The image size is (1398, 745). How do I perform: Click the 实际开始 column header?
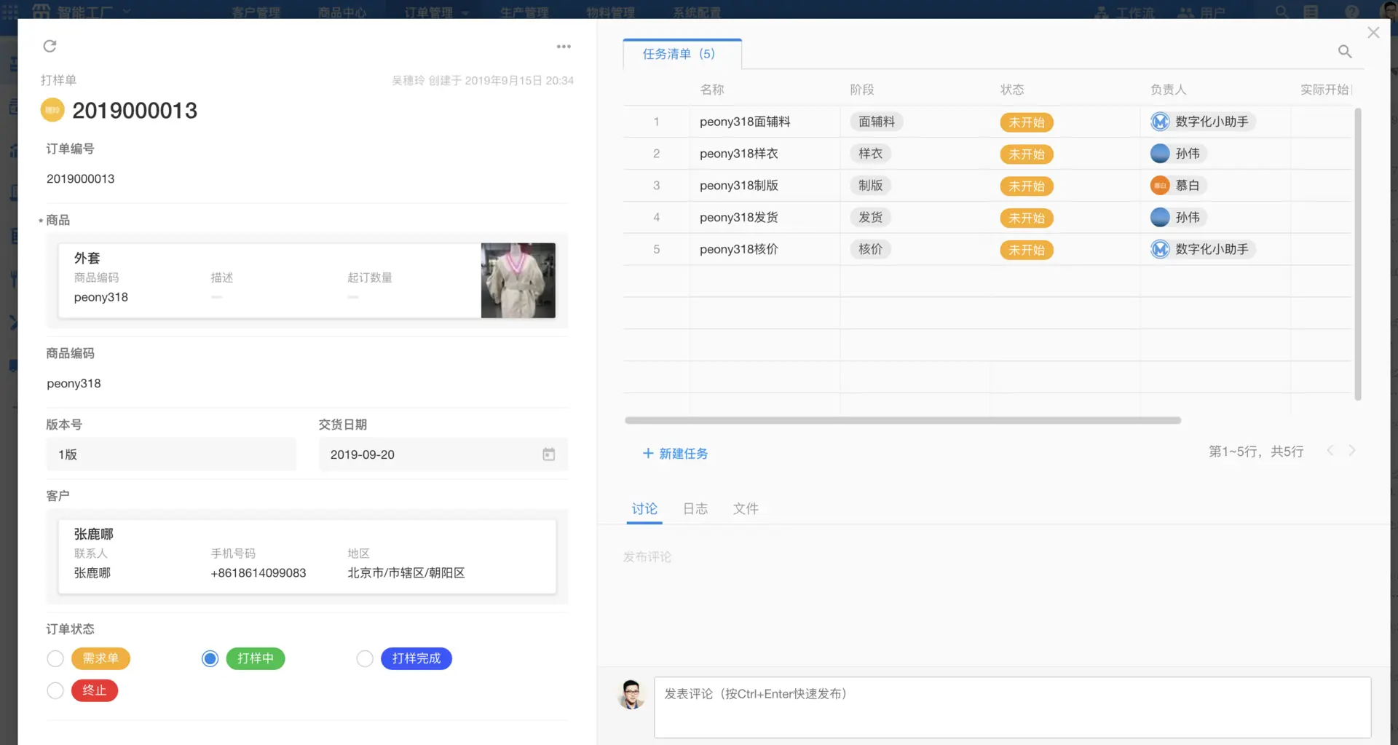point(1325,90)
